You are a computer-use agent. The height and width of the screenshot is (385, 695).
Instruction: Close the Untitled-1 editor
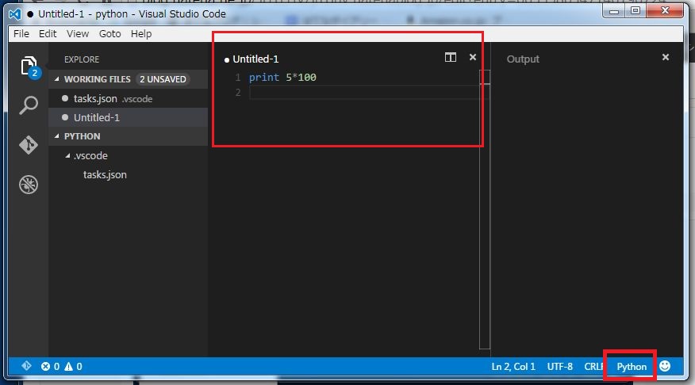pyautogui.click(x=473, y=57)
